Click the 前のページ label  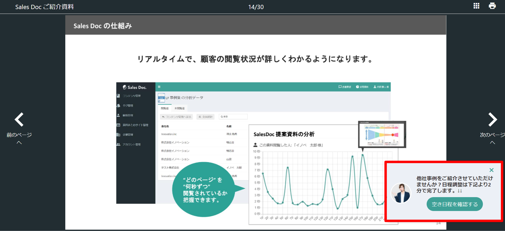19,135
